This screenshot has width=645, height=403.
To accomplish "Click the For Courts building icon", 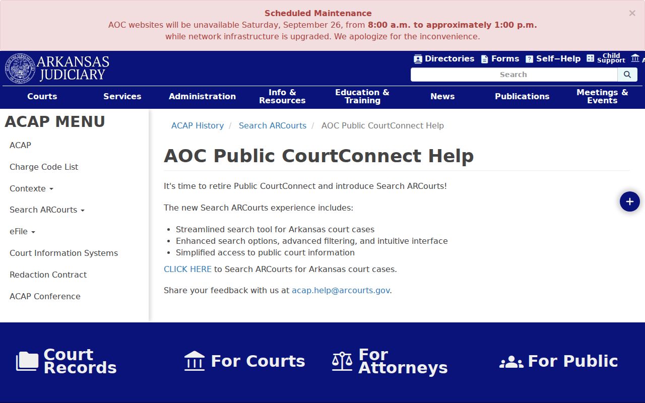I will coord(195,361).
